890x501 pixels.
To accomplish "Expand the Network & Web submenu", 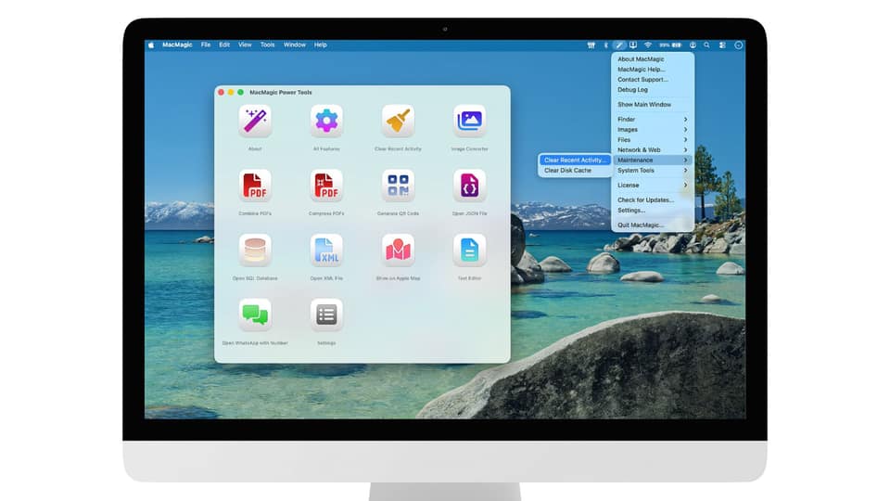I will [652, 150].
